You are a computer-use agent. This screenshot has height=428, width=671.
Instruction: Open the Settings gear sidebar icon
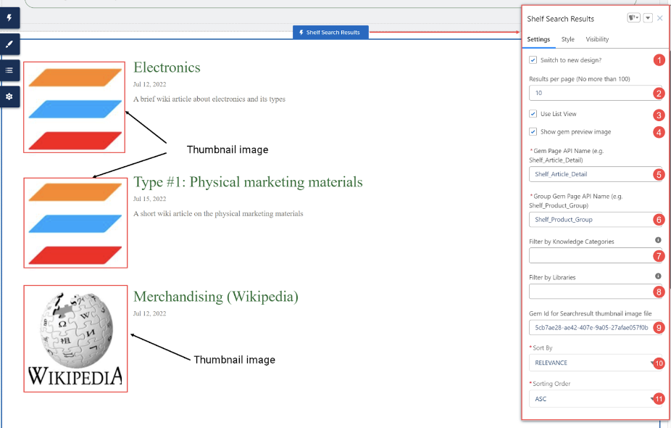[x=9, y=96]
